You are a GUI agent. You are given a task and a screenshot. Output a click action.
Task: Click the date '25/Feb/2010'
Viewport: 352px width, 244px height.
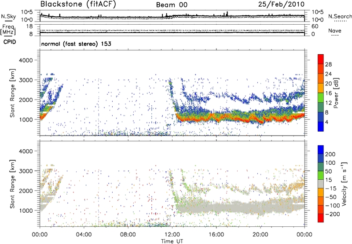pyautogui.click(x=281, y=4)
